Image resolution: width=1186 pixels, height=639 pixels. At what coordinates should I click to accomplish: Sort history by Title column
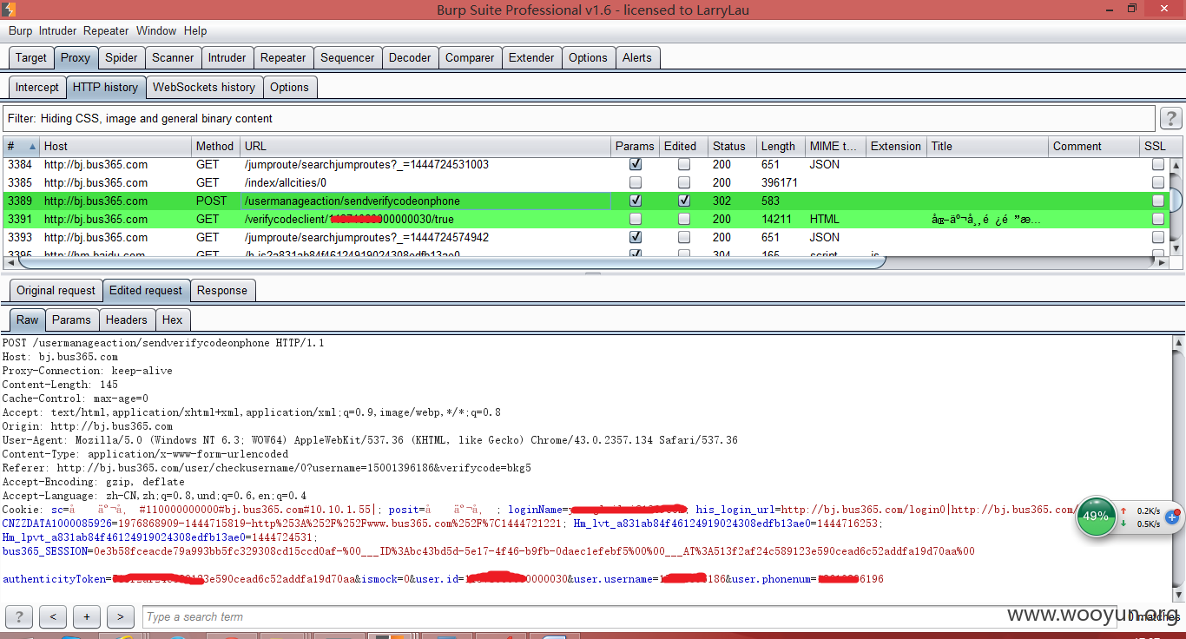click(987, 146)
